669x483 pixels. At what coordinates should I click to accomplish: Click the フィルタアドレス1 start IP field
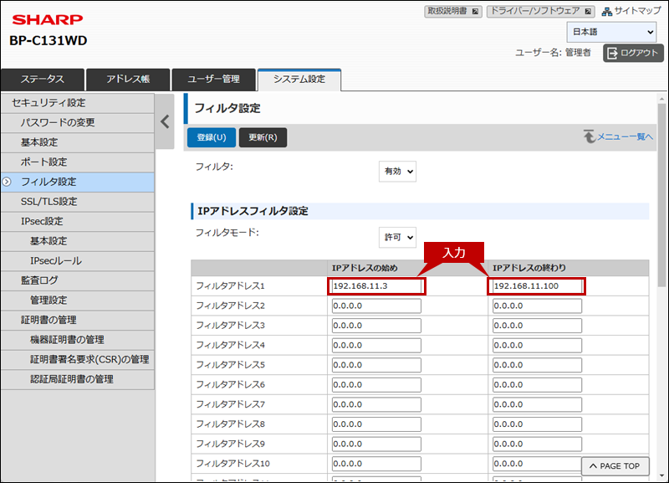pyautogui.click(x=376, y=286)
